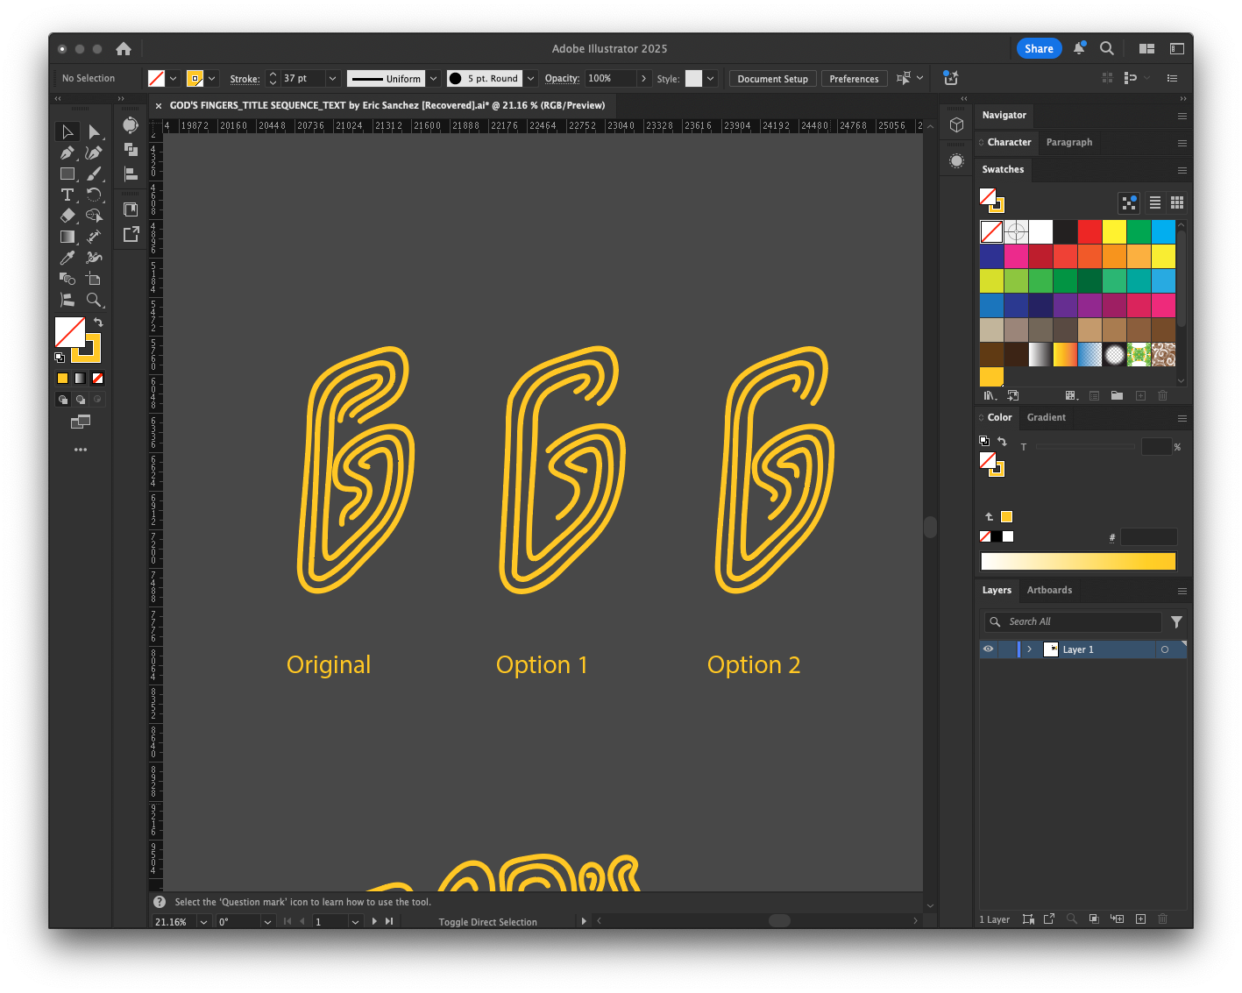1242x993 pixels.
Task: Open the graphic Style dropdown
Action: pos(710,79)
